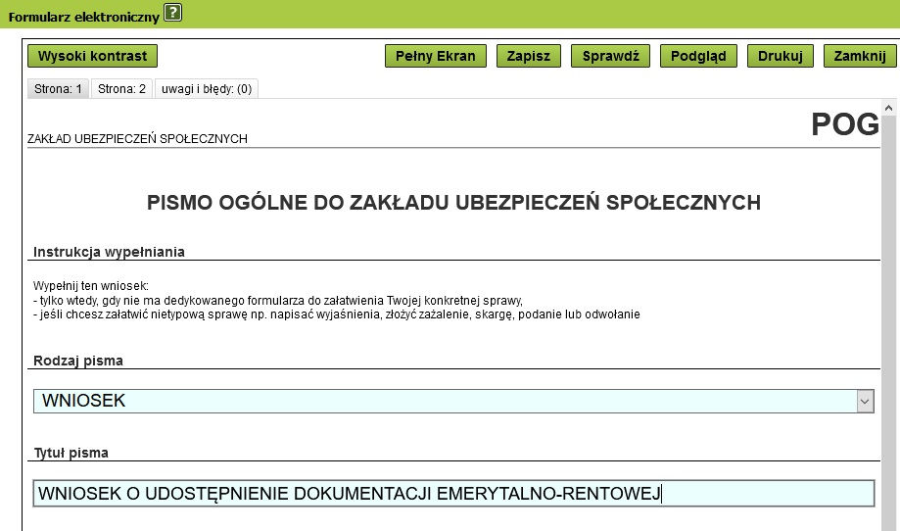Viewport: 900px width, 531px height.
Task: Click the 'Wypełnij ten wniosek:' text
Action: point(91,286)
